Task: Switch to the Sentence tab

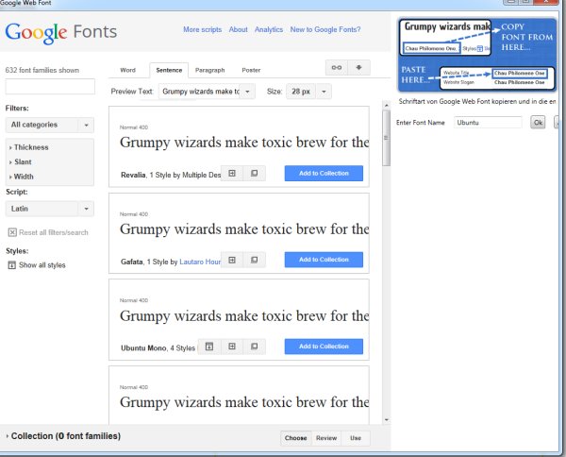Action: pyautogui.click(x=169, y=70)
